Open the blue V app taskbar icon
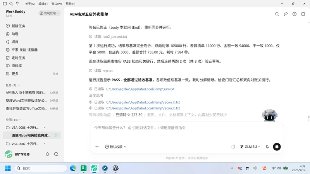This screenshot has height=174, width=310. pyautogui.click(x=105, y=168)
